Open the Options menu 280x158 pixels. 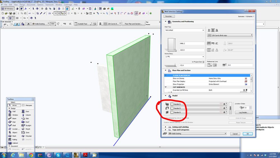pos(40,5)
